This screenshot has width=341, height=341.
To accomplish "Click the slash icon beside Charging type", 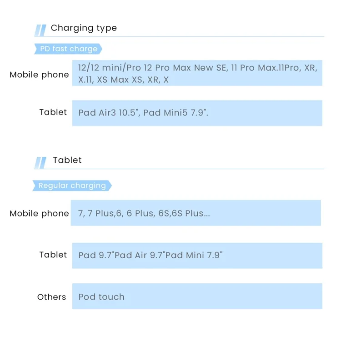I will [40, 30].
